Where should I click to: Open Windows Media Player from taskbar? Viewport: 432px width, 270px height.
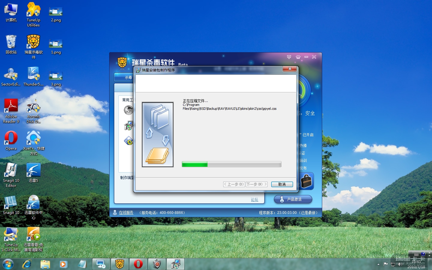63,264
